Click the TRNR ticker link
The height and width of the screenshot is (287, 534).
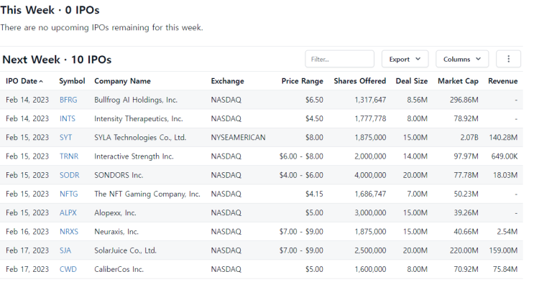pos(69,156)
